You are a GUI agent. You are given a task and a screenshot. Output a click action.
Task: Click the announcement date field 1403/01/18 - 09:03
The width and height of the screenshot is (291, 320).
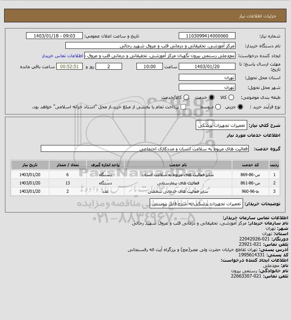click(x=54, y=36)
